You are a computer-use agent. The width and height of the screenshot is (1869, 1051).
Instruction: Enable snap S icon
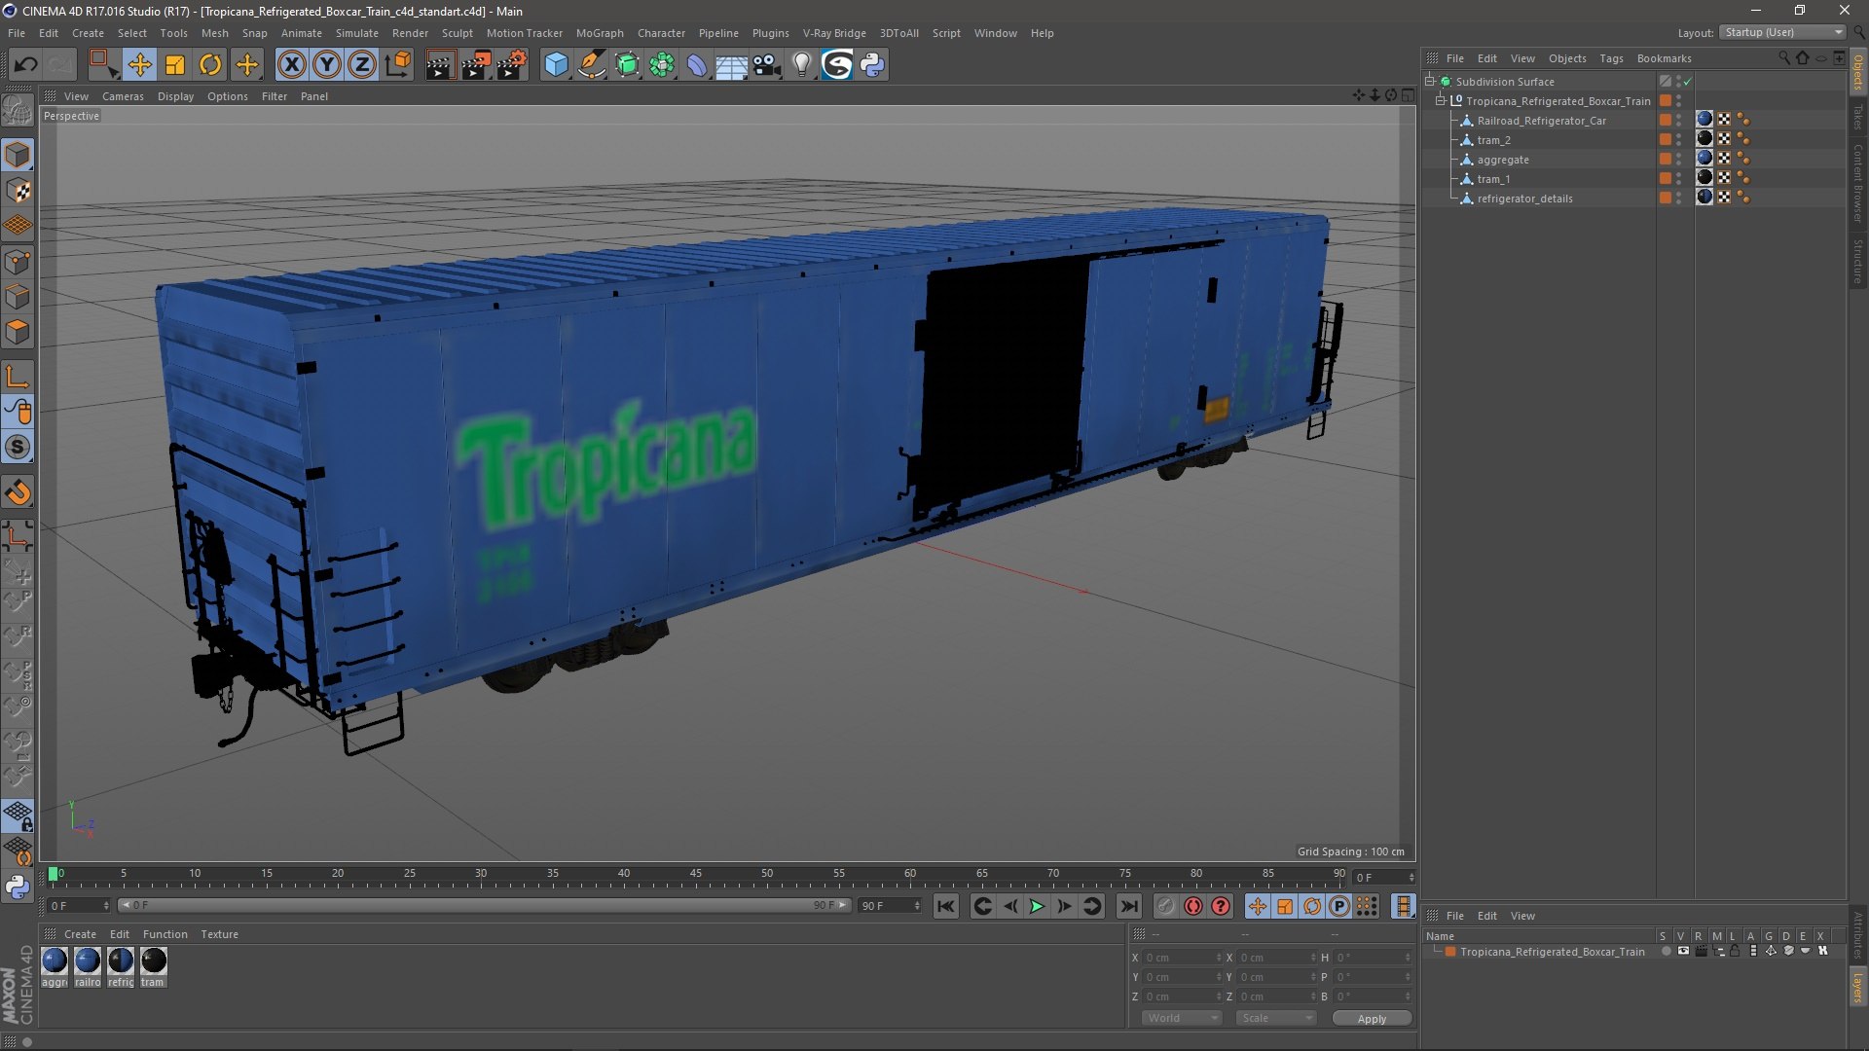coord(18,448)
